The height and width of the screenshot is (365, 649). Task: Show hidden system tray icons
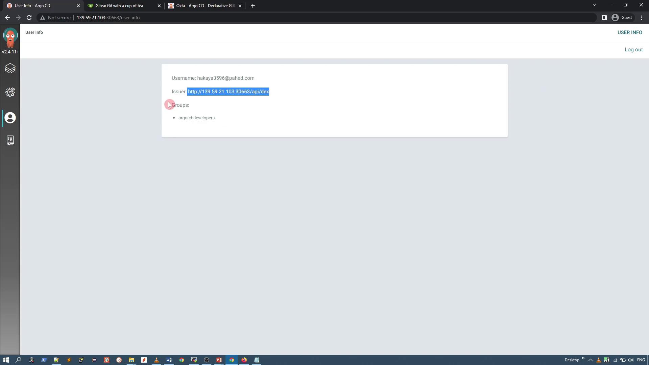coord(591,360)
